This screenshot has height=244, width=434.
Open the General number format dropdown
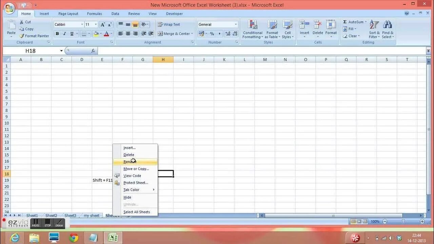pyautogui.click(x=236, y=24)
